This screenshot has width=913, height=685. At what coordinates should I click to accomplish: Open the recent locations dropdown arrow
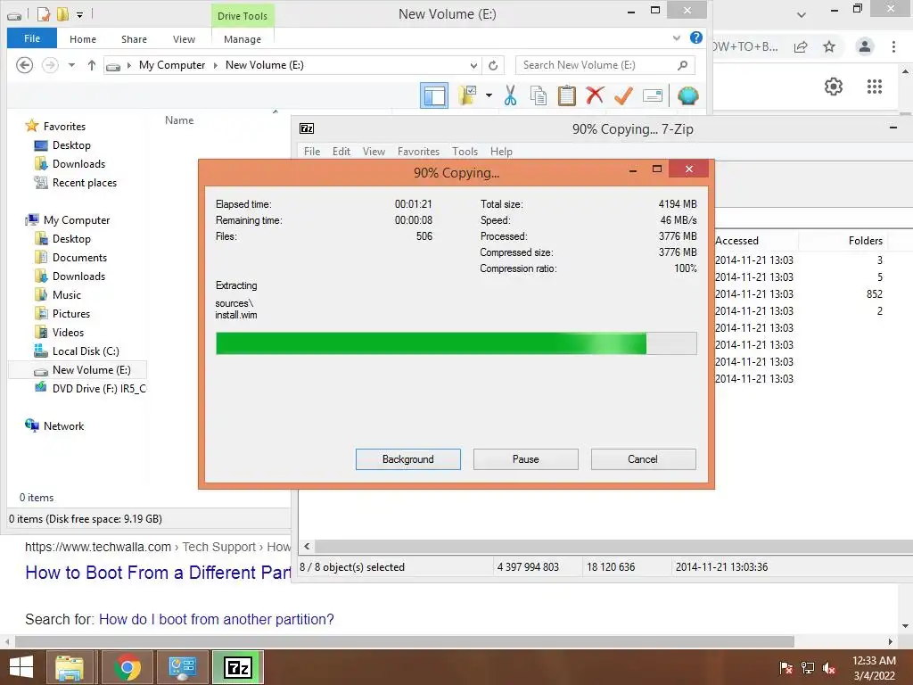[71, 65]
